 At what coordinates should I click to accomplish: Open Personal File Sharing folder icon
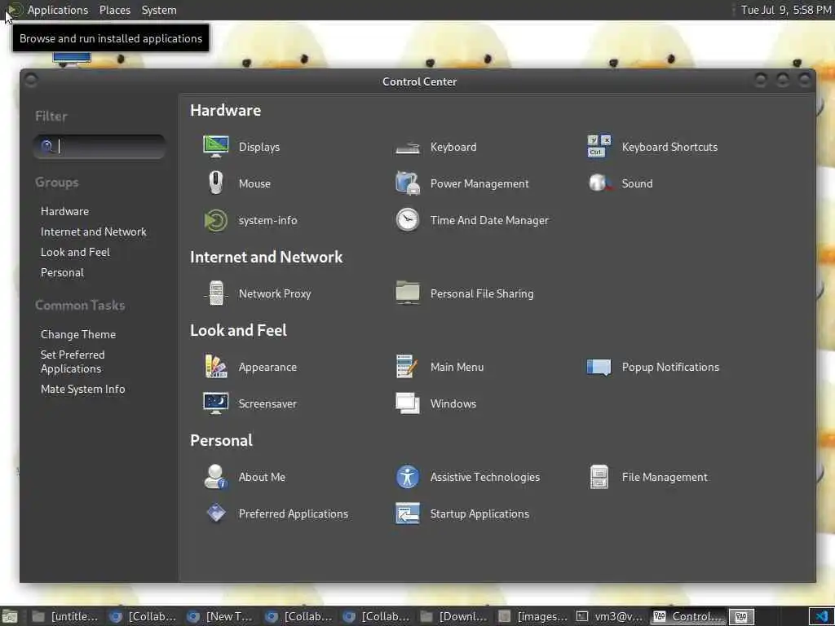[408, 293]
